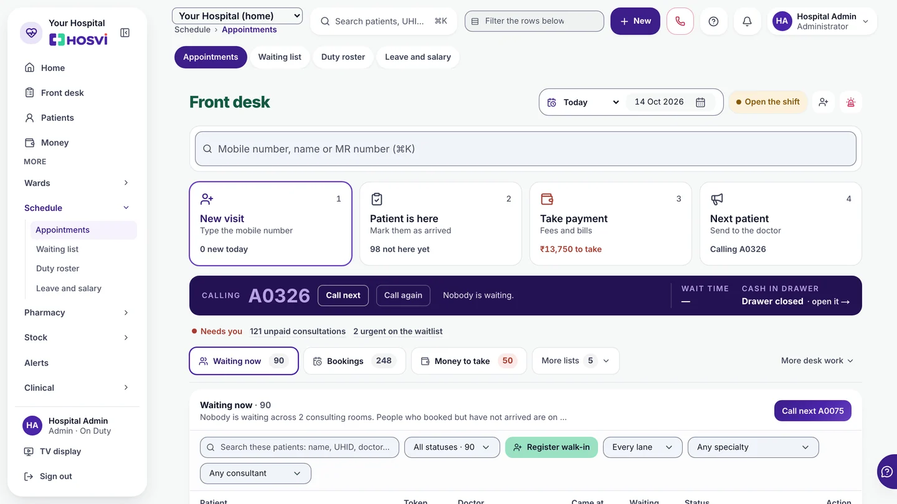This screenshot has width=897, height=504.
Task: Focus the mobile number search field
Action: click(x=526, y=149)
